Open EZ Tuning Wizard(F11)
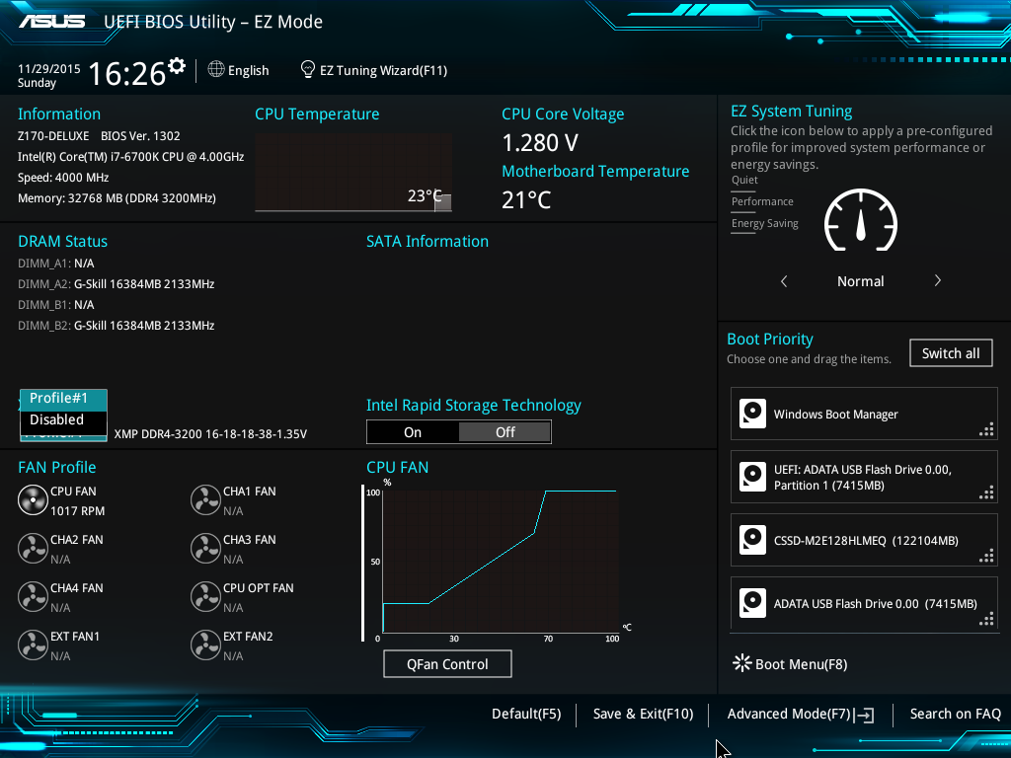Viewport: 1011px width, 758px height. (374, 70)
